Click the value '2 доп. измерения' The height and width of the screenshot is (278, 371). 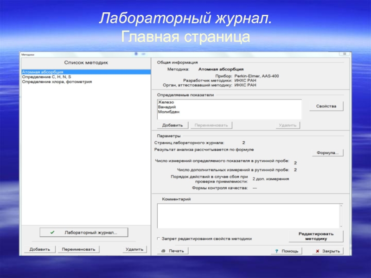pos(271,179)
